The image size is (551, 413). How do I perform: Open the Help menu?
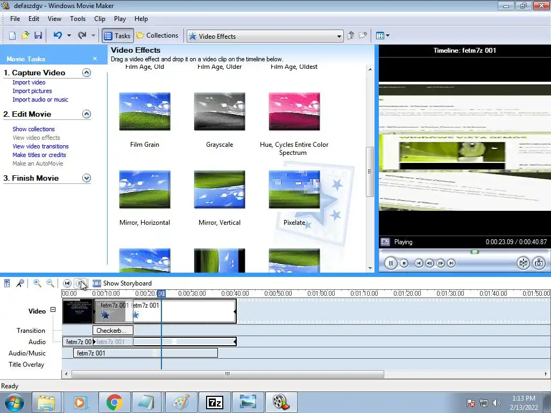[x=142, y=19]
